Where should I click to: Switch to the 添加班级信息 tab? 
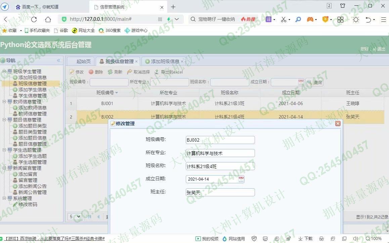pyautogui.click(x=165, y=61)
